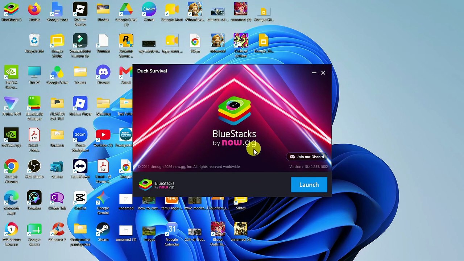Select the unnamed (4) image file

[241, 232]
